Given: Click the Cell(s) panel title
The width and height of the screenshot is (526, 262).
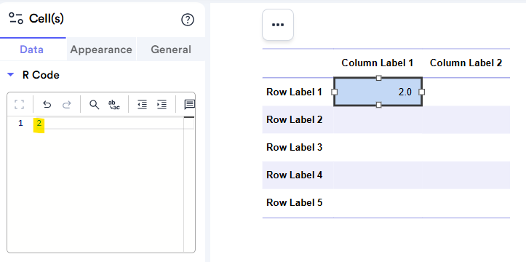Looking at the screenshot, I should pyautogui.click(x=47, y=19).
